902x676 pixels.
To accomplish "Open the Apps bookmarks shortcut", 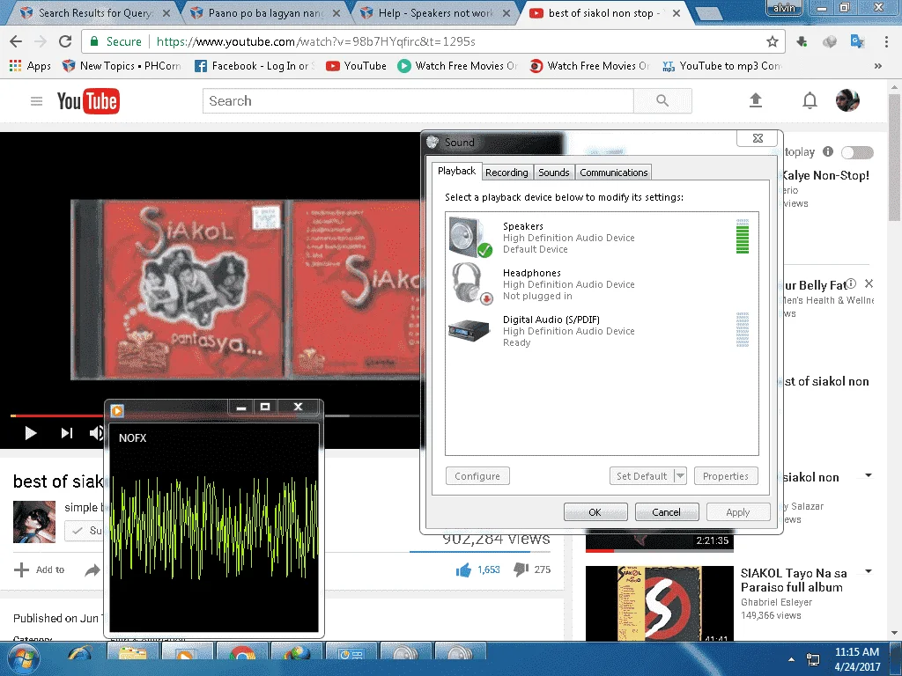I will pos(30,66).
